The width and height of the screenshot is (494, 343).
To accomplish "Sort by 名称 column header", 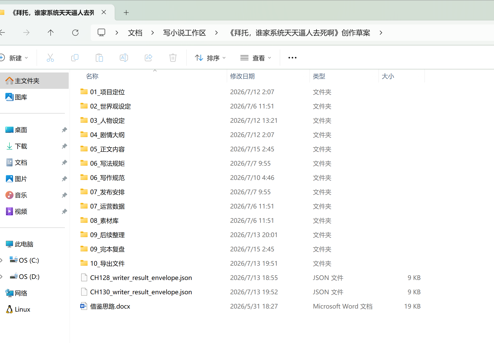I will (92, 76).
